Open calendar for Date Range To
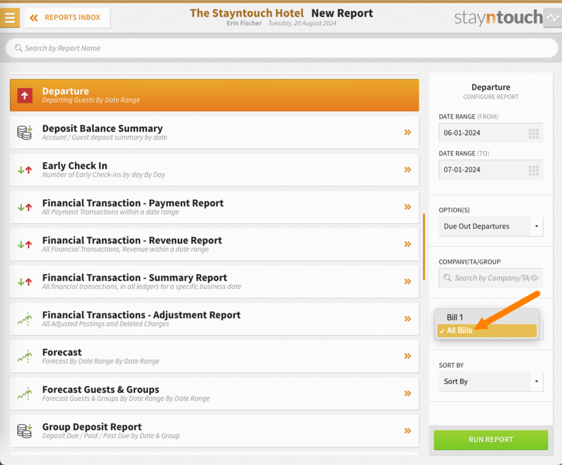Viewport: 562px width, 465px height. (534, 171)
